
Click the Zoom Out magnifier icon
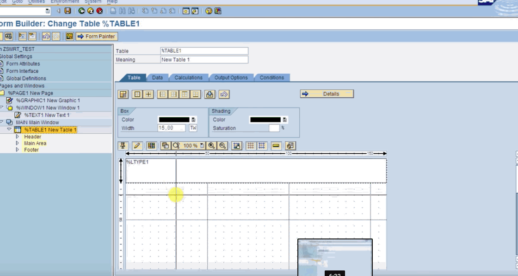(222, 145)
